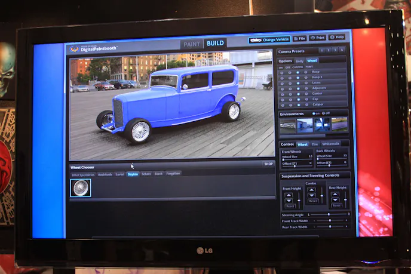This screenshot has height=274, width=411.
Task: Adjust the Steering Angle slider
Action: tap(329, 214)
